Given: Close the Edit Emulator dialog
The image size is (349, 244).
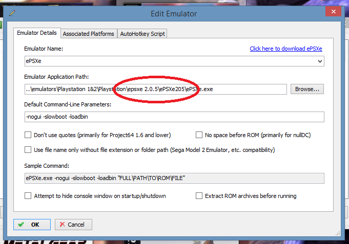Looking at the screenshot, I should click(x=333, y=11).
